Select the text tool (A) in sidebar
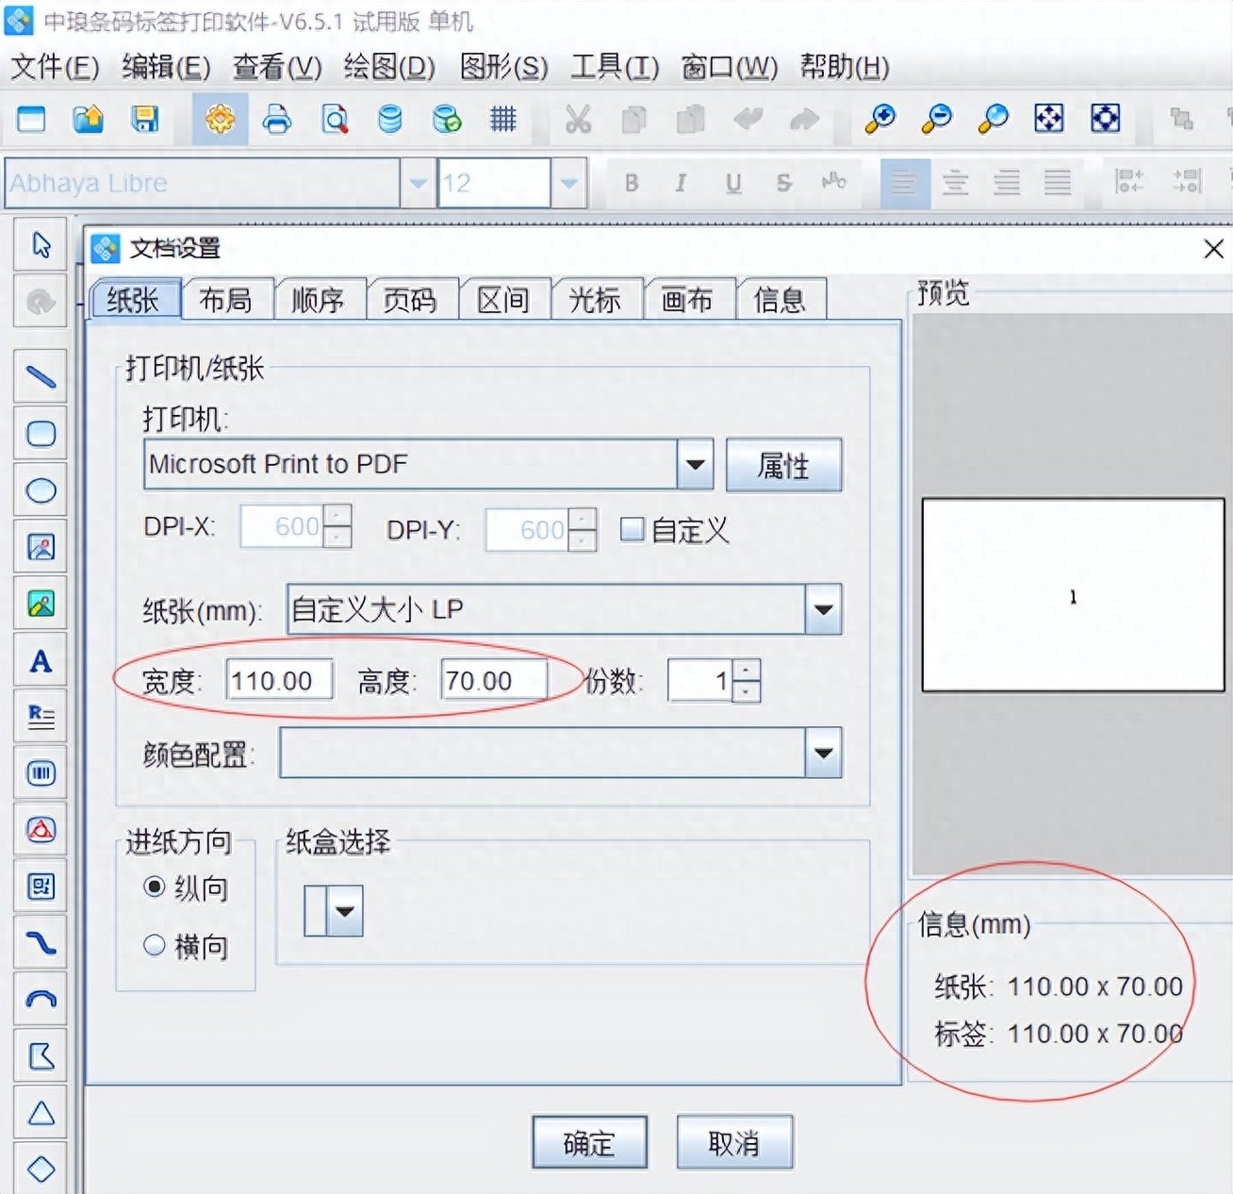Screen dimensions: 1233x1194 [41, 661]
